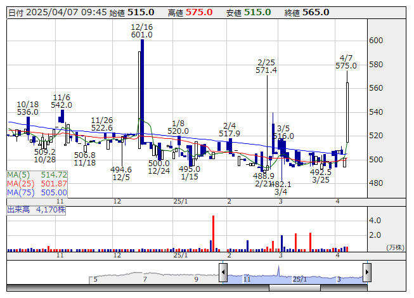Viewport: 414px width, 298px height.
Task: Click the tallest red volume bar
Action: click(213, 234)
